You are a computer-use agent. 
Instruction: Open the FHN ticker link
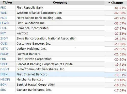coord(3,59)
